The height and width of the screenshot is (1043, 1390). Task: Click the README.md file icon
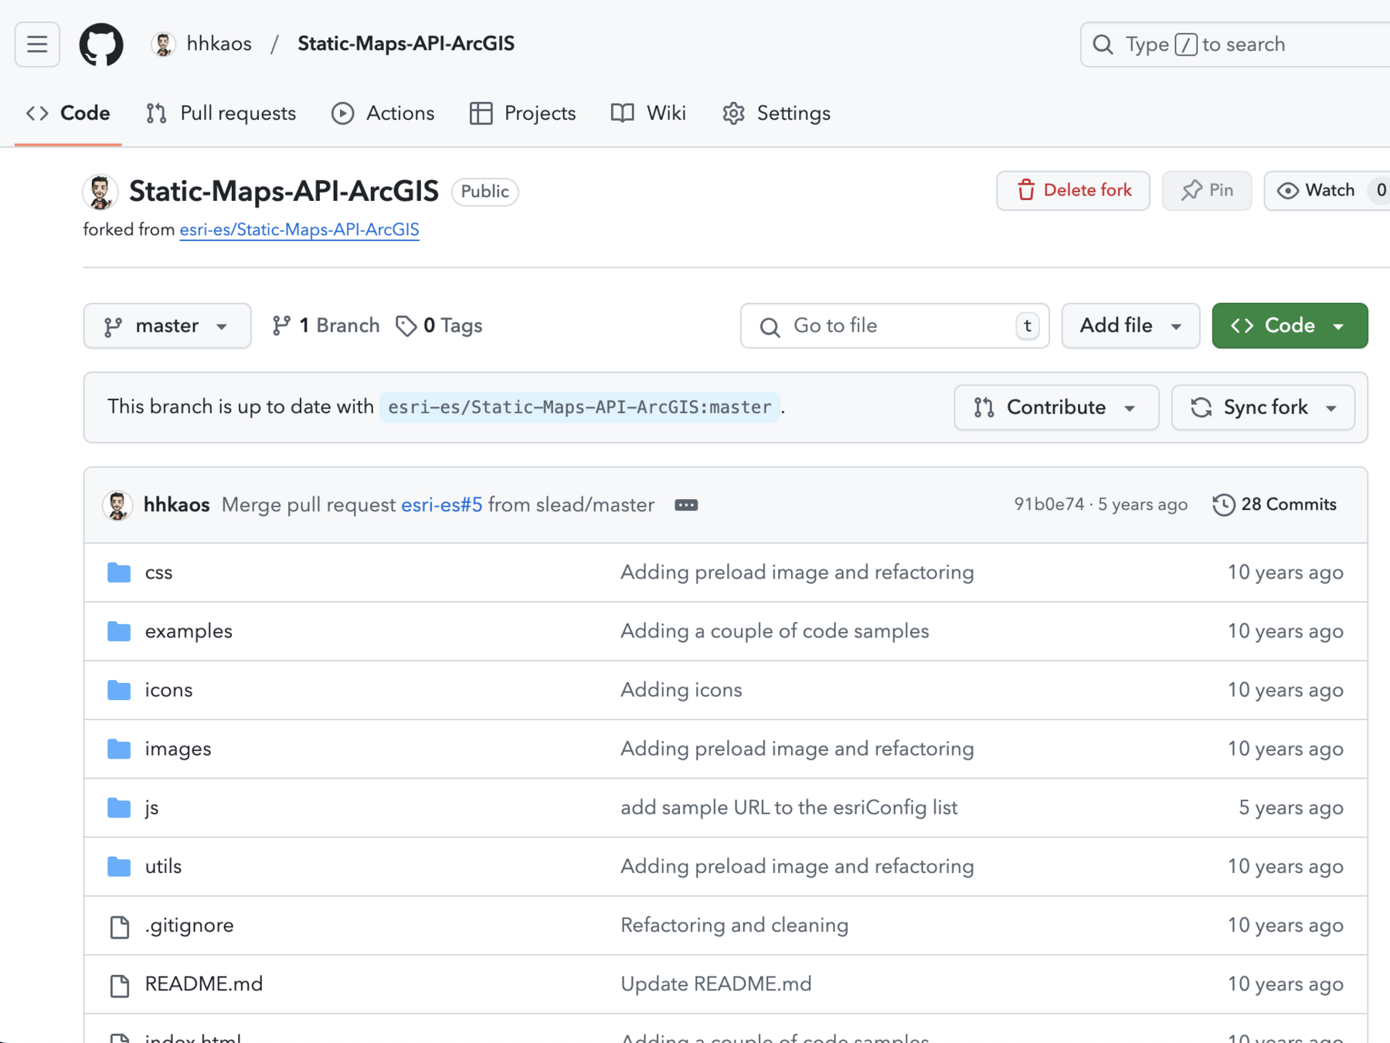coord(119,984)
